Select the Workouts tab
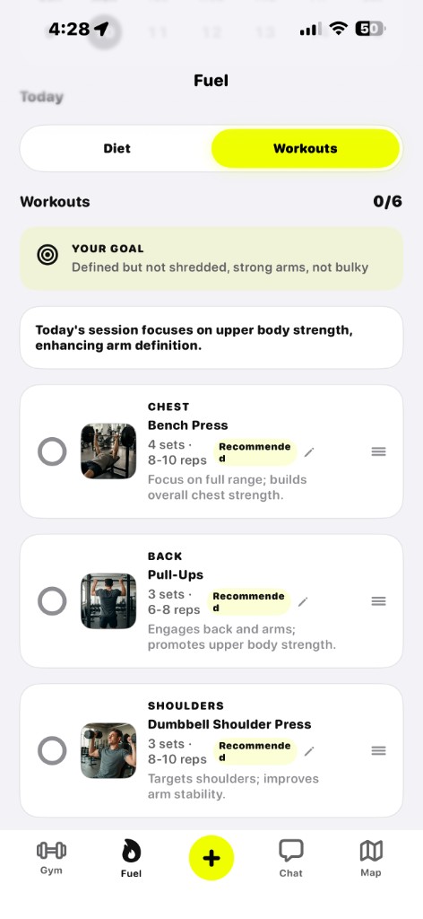 pos(306,148)
